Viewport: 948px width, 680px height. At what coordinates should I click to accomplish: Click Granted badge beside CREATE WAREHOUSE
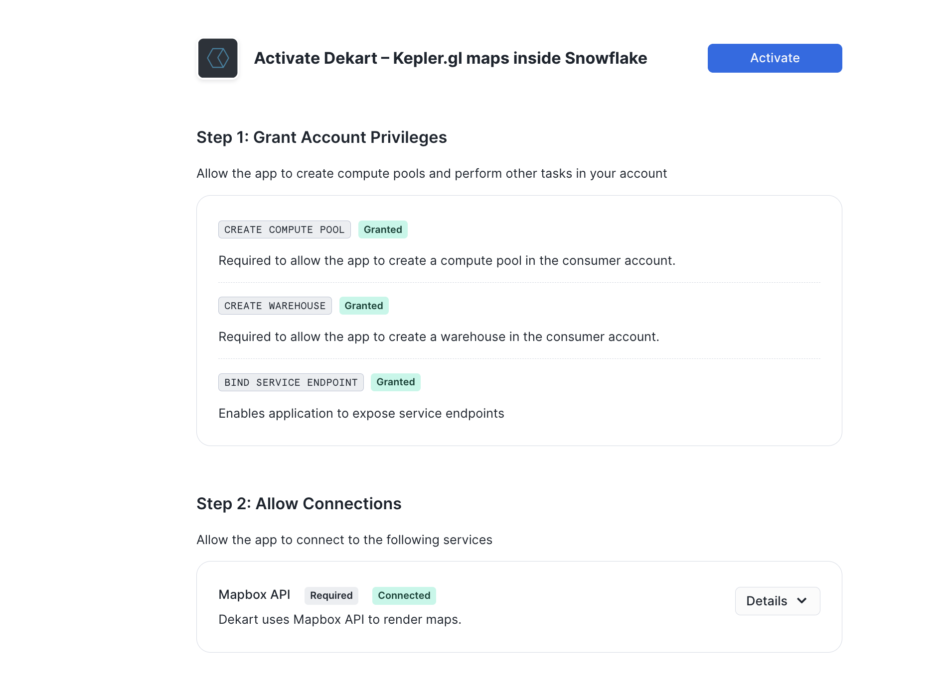point(363,306)
